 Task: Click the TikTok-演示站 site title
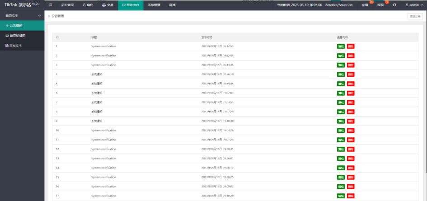[21, 5]
